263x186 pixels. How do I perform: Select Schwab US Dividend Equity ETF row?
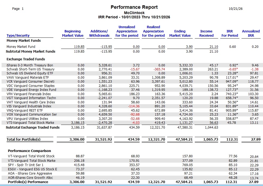[132, 73]
